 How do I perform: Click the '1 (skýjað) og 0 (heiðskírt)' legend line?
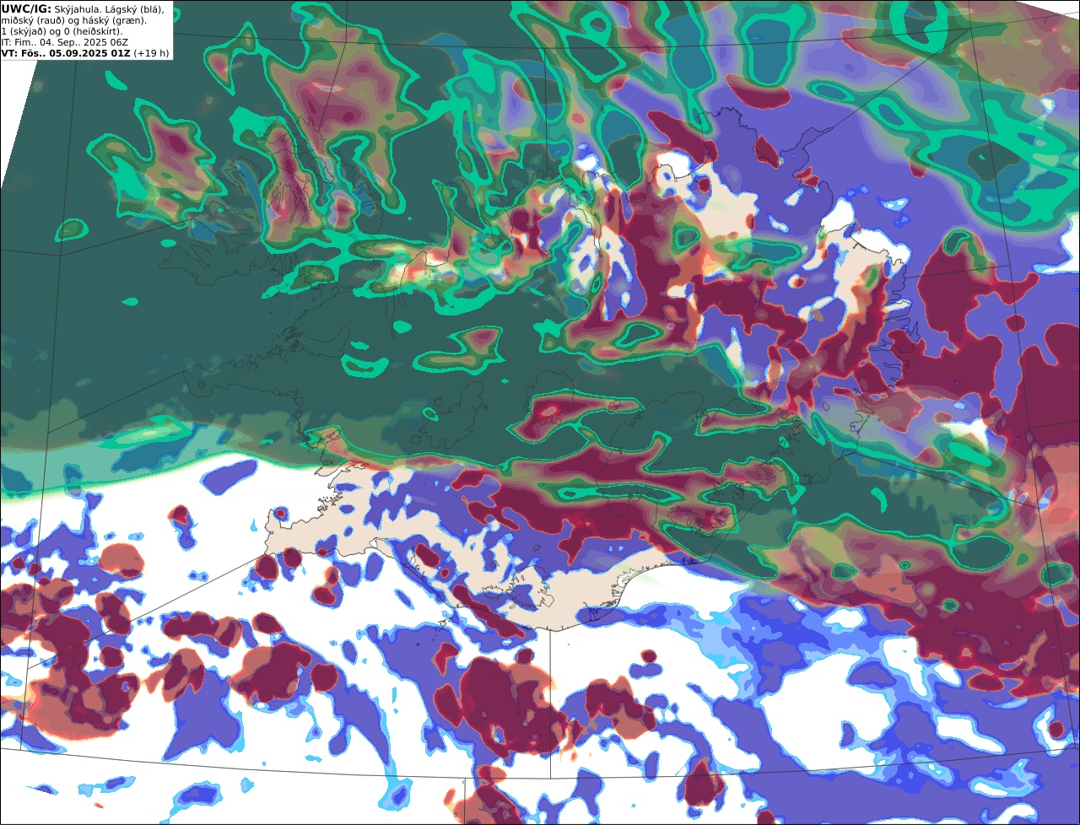pos(62,30)
